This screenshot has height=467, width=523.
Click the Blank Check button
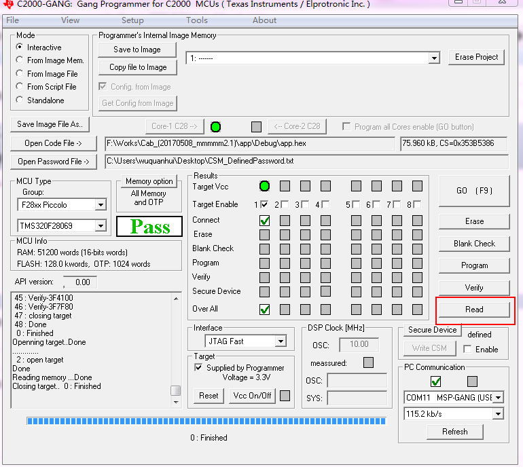[474, 244]
